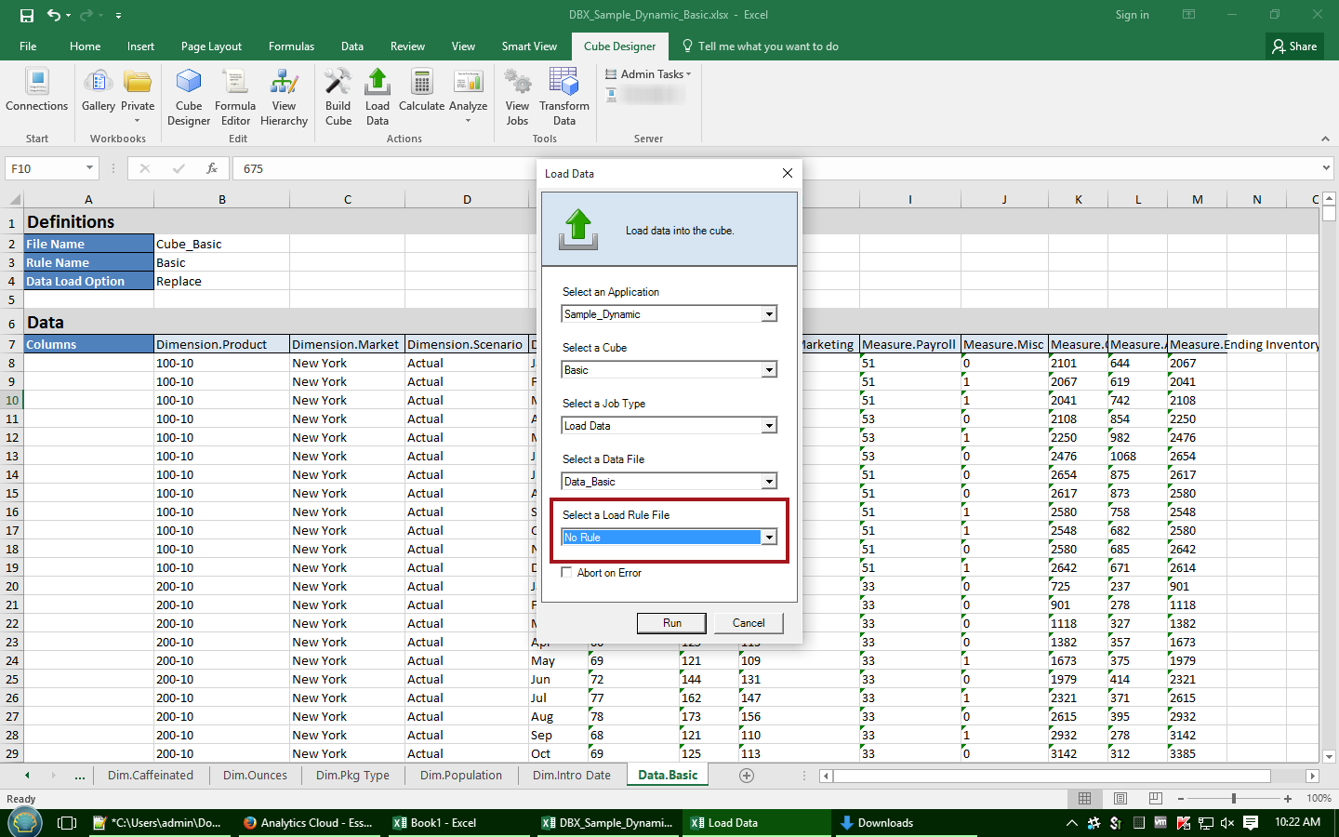The width and height of the screenshot is (1339, 837).
Task: Click the zoom slider in status bar
Action: (x=1233, y=798)
